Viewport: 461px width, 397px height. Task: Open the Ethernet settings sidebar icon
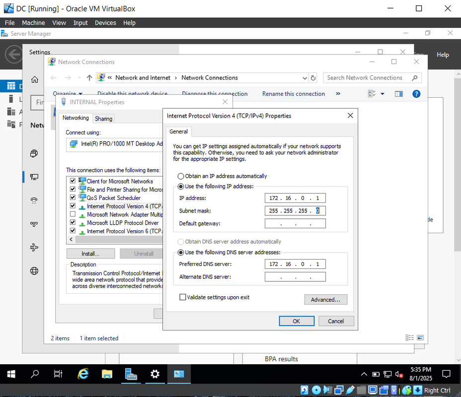point(34,177)
